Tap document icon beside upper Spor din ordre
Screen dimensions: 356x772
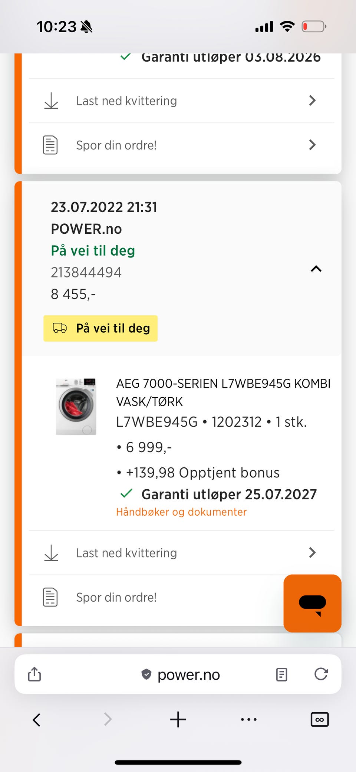coord(50,145)
